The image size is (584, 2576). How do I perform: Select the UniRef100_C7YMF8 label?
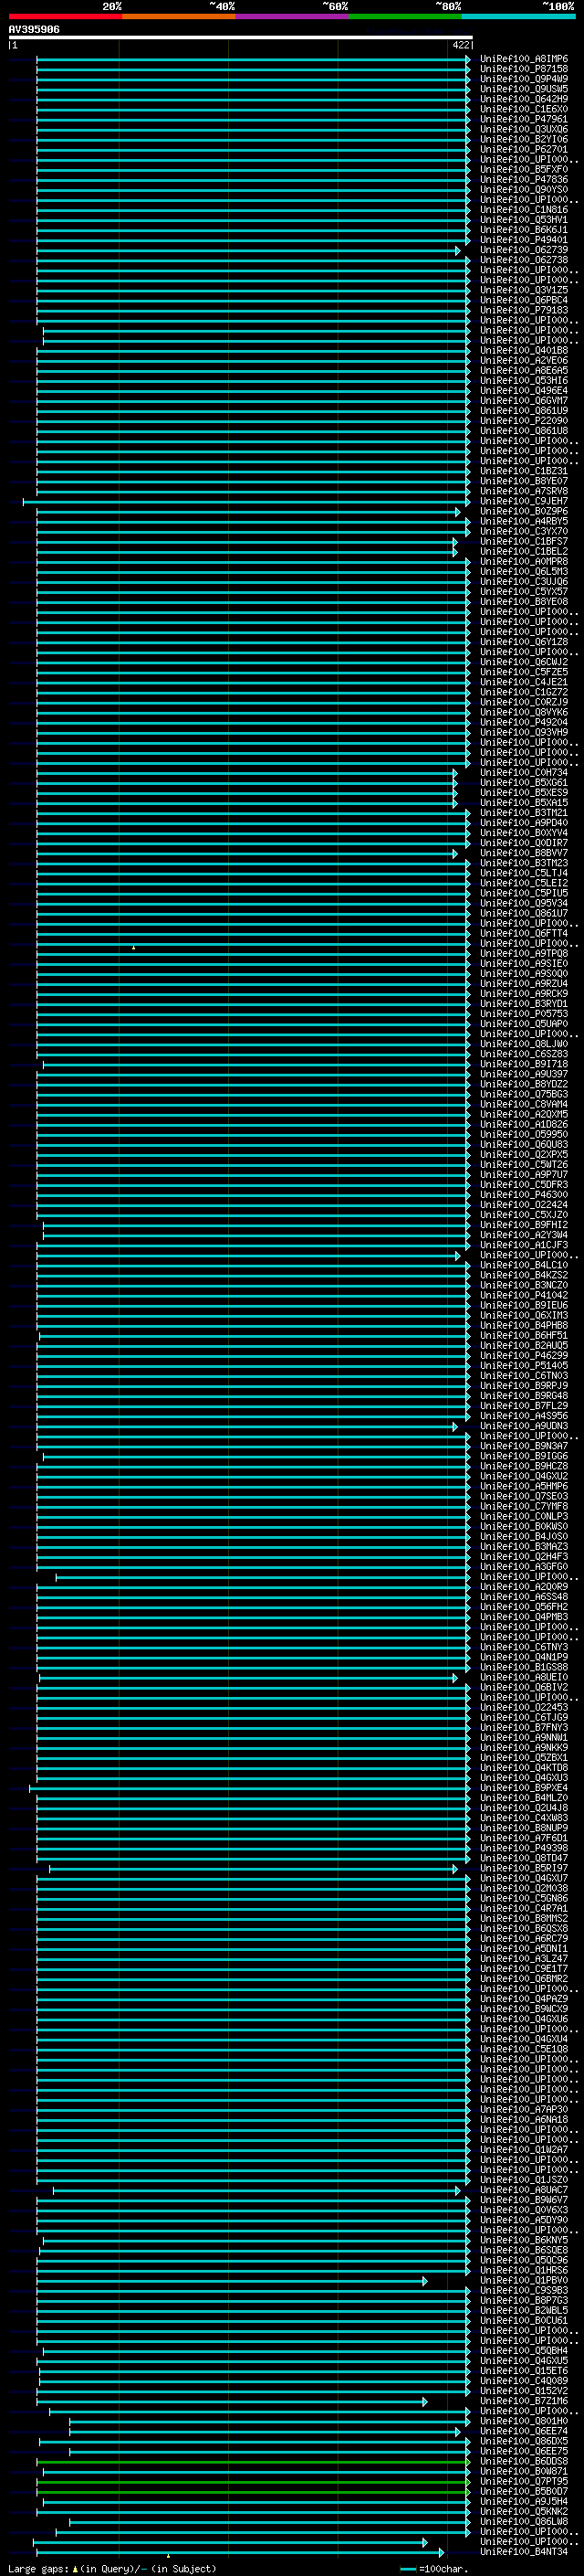524,1506
